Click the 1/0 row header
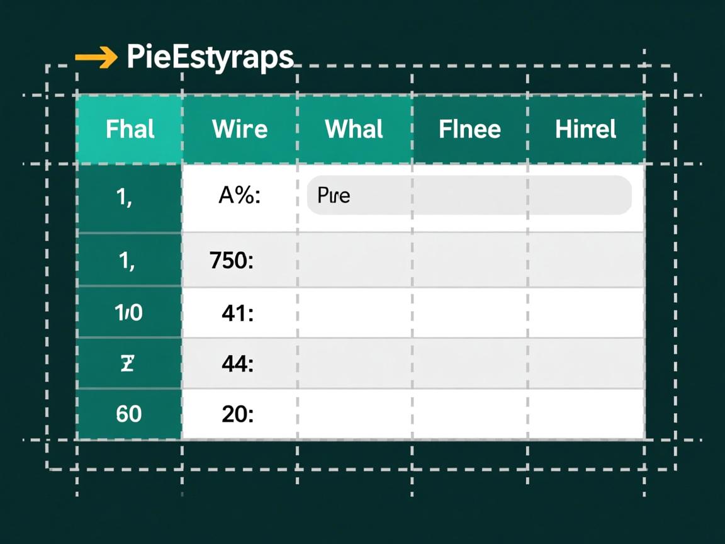Screen dimensions: 725x544 click(129, 312)
